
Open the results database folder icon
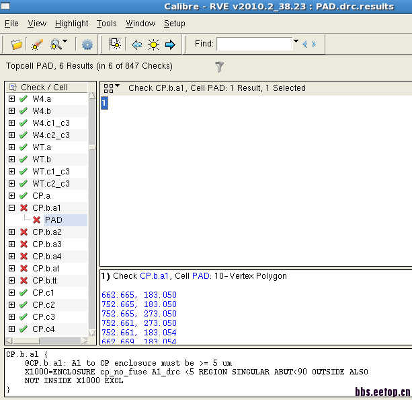click(x=16, y=44)
